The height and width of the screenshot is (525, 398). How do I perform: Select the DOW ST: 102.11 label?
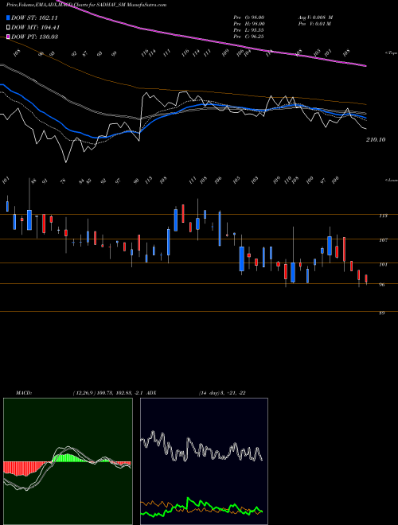pyautogui.click(x=35, y=17)
